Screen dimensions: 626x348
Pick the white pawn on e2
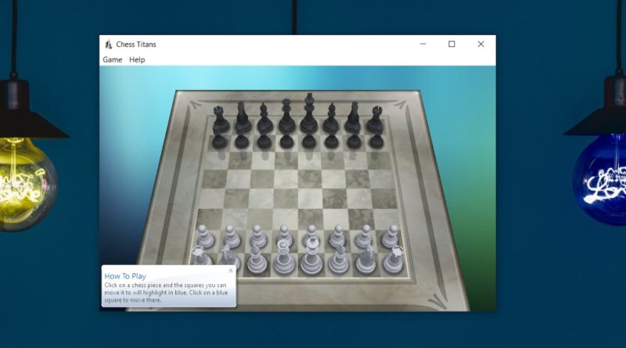coord(311,235)
